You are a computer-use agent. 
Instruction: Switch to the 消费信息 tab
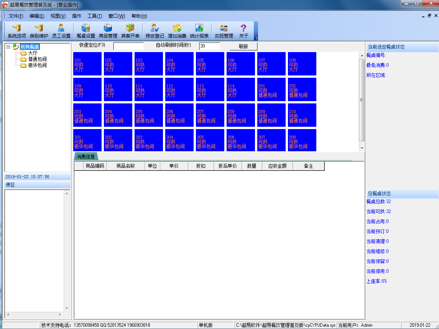[x=86, y=157]
